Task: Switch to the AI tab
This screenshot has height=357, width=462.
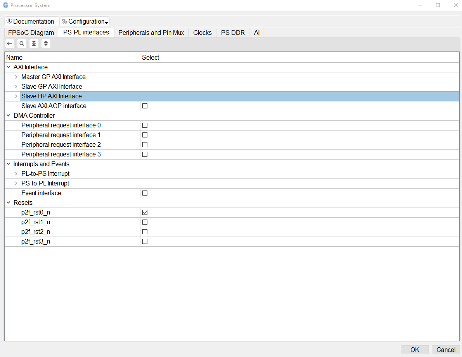Action: [x=257, y=33]
